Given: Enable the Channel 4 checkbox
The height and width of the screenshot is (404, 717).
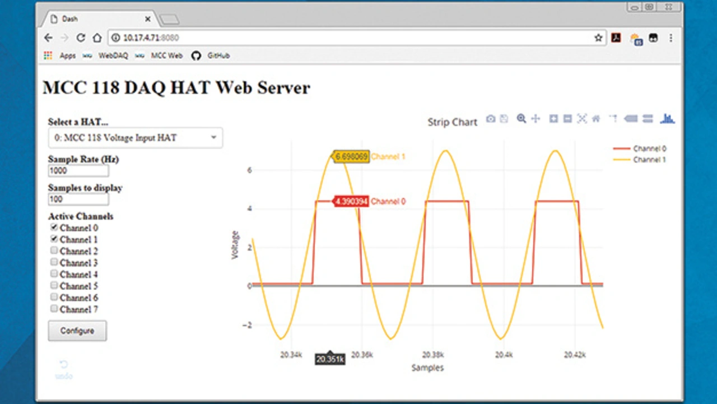Looking at the screenshot, I should 54,274.
